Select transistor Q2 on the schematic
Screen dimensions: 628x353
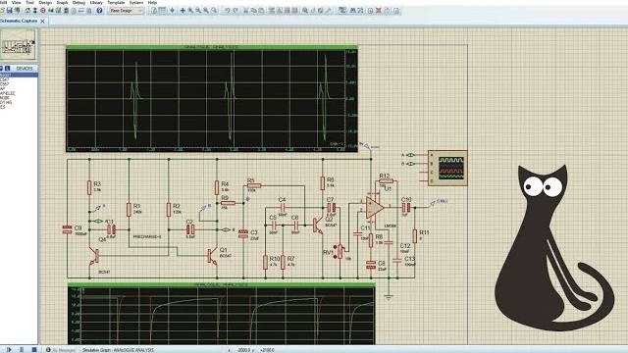point(318,226)
